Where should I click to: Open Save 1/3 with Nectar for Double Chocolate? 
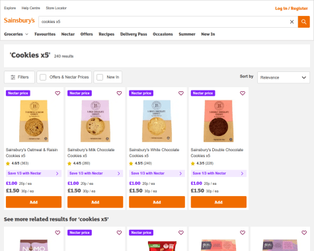coord(219,173)
